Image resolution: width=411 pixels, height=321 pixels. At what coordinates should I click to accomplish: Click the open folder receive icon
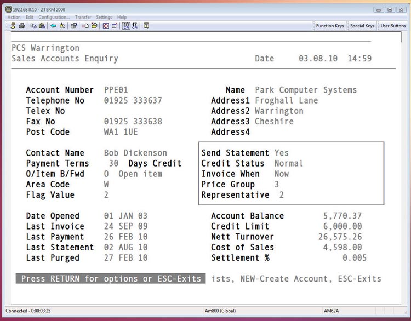click(94, 26)
